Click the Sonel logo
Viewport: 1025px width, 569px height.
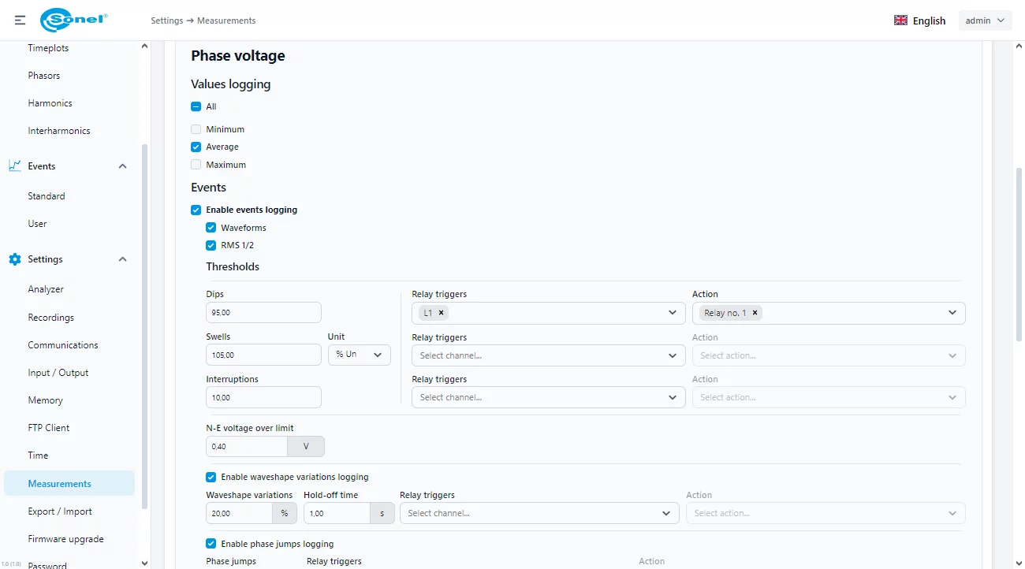click(x=73, y=20)
